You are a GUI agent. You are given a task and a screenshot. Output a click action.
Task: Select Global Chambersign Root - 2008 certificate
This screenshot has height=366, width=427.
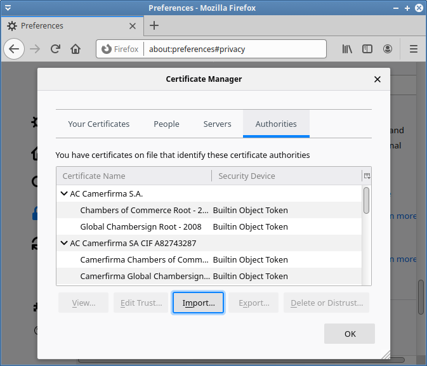(x=209, y=226)
